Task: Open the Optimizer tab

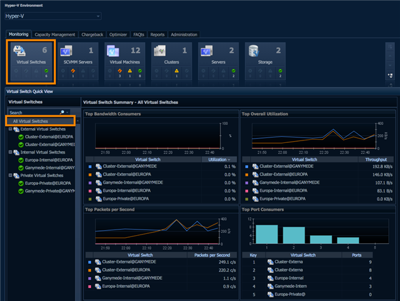Action: point(118,34)
